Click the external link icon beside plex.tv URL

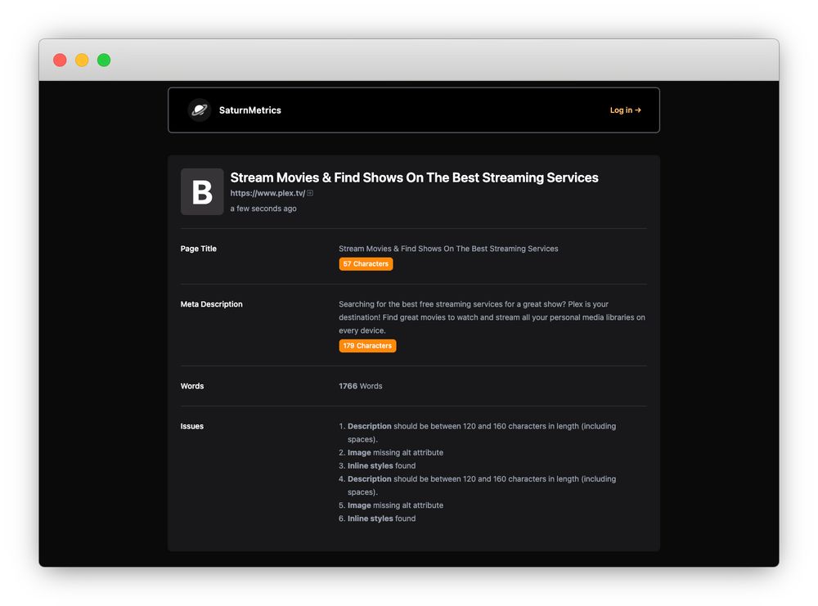310,193
